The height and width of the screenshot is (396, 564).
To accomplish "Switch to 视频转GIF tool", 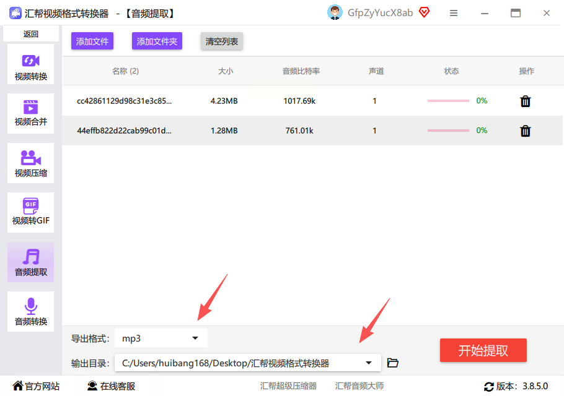I will point(30,212).
